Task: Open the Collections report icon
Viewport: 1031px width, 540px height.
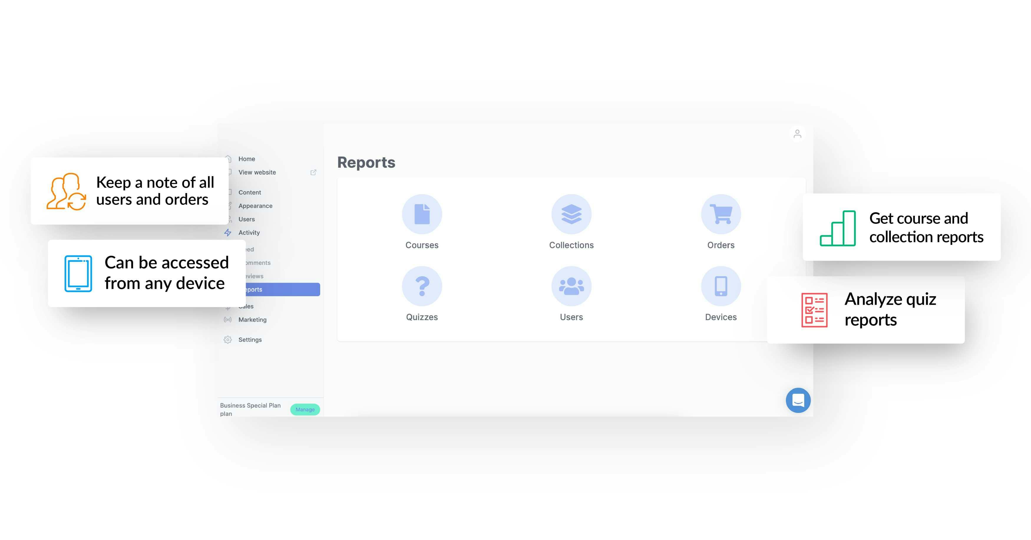Action: (571, 214)
